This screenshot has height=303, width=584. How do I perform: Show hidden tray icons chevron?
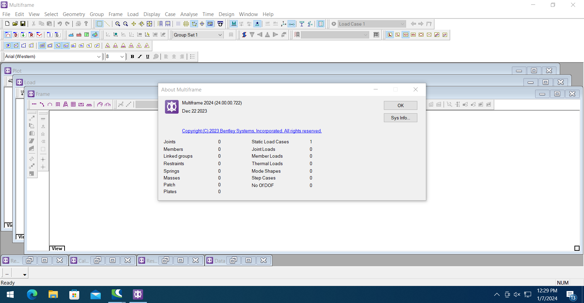click(497, 294)
